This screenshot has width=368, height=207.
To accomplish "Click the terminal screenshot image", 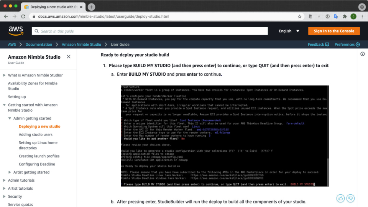I will click(x=225, y=136).
